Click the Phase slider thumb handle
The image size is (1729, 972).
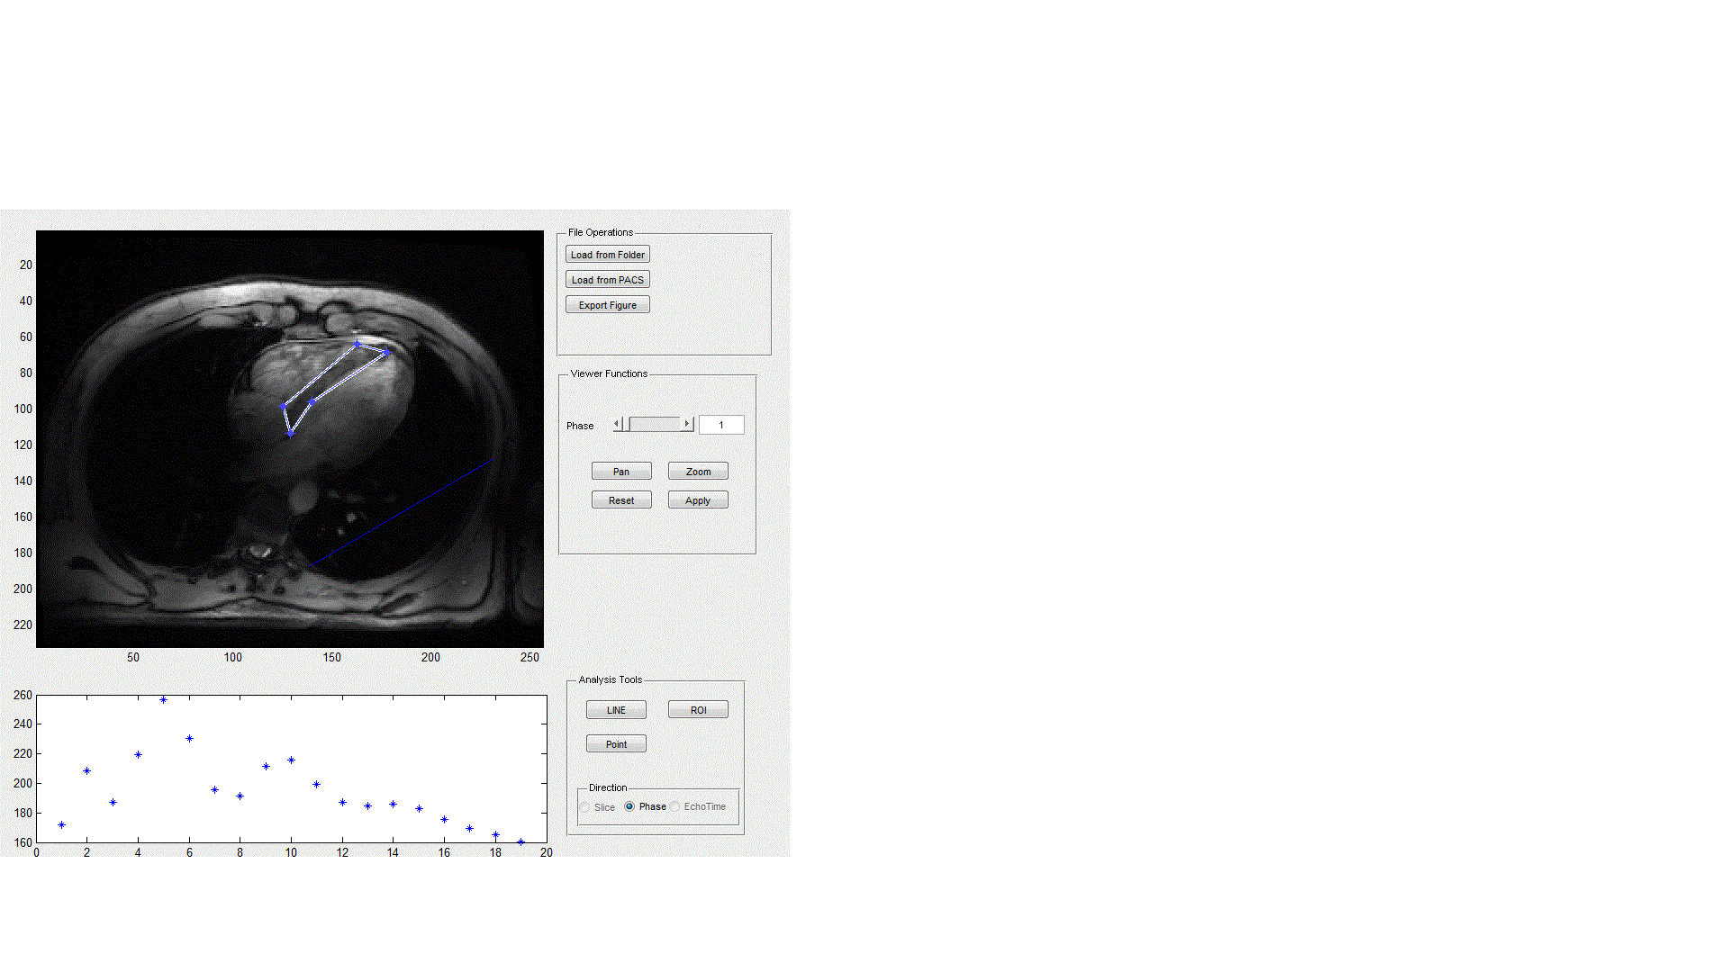pyautogui.click(x=626, y=424)
